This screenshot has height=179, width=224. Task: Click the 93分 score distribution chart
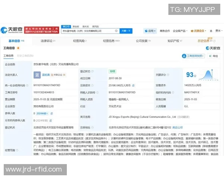208,75
